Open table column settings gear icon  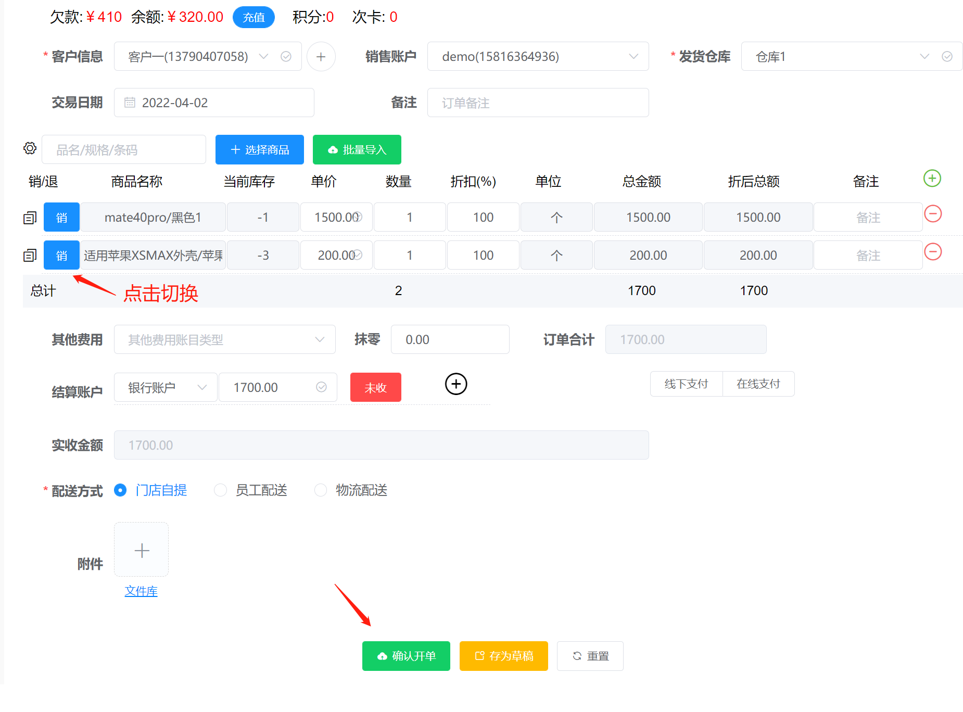tap(30, 148)
